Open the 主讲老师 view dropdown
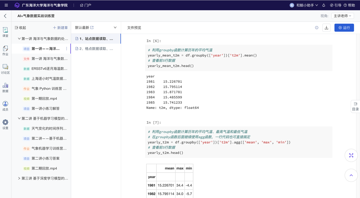The image size is (360, 198). [342, 16]
